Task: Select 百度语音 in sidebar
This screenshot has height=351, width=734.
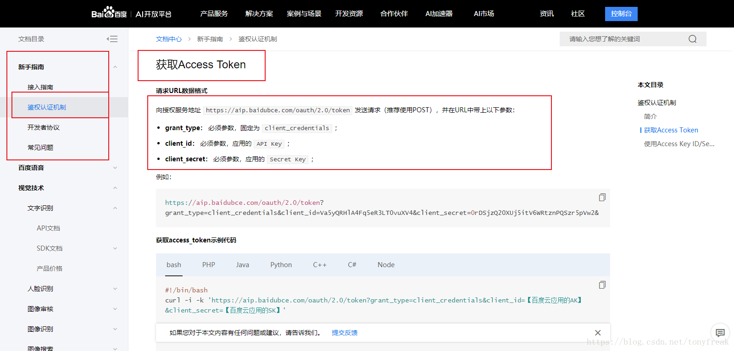Action: [x=31, y=168]
